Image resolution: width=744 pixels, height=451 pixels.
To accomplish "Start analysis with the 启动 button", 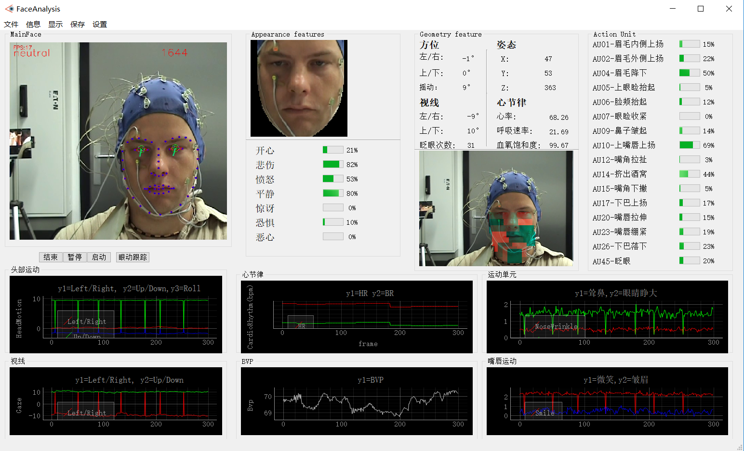I will tap(99, 257).
